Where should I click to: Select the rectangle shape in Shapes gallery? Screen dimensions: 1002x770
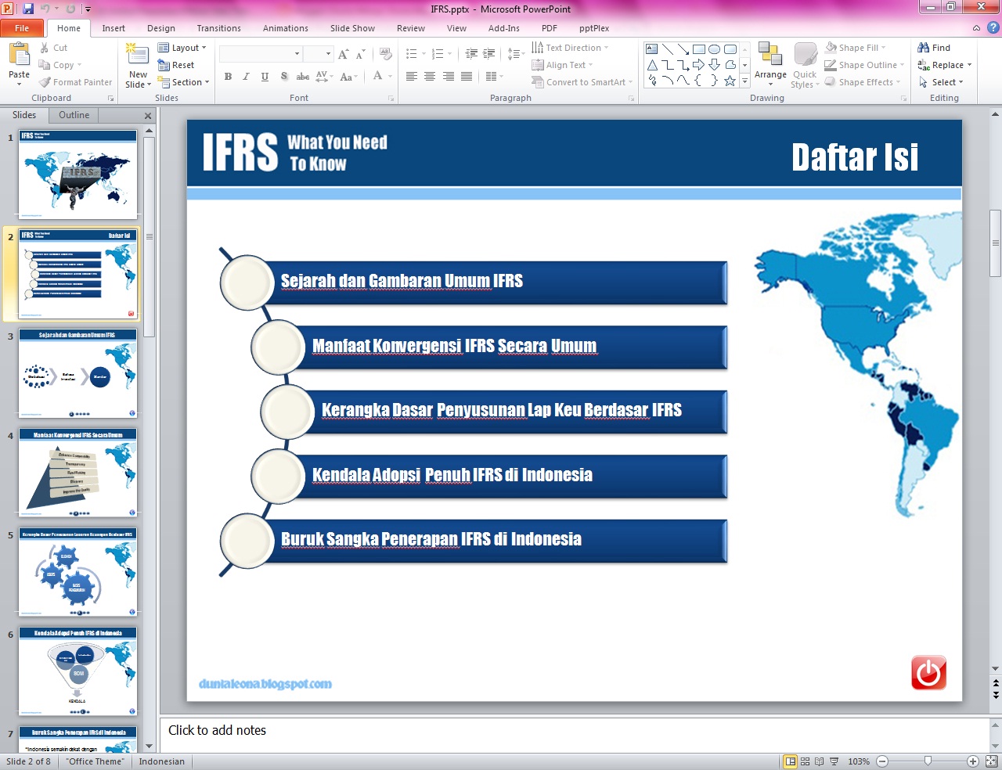point(699,49)
